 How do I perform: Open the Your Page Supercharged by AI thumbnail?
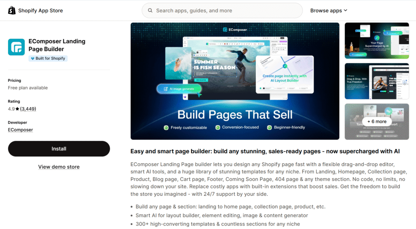point(377,41)
